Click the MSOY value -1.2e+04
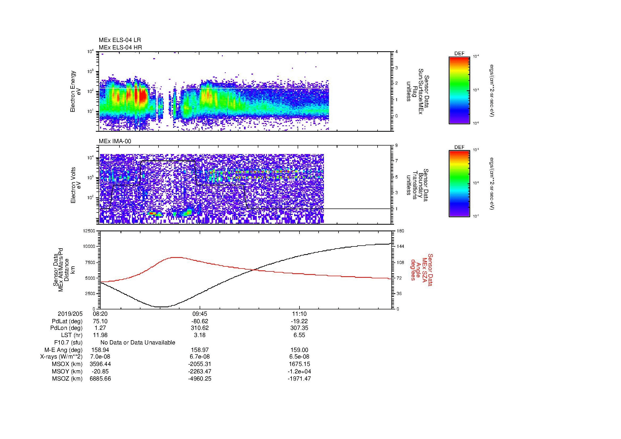 (x=299, y=371)
